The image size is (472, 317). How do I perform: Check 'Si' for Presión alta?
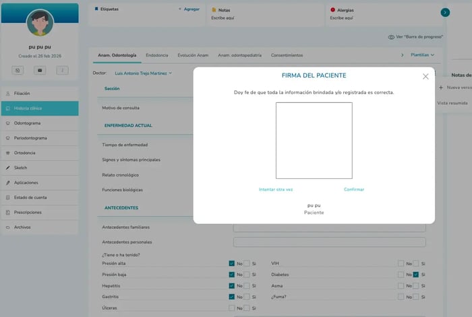point(247,264)
